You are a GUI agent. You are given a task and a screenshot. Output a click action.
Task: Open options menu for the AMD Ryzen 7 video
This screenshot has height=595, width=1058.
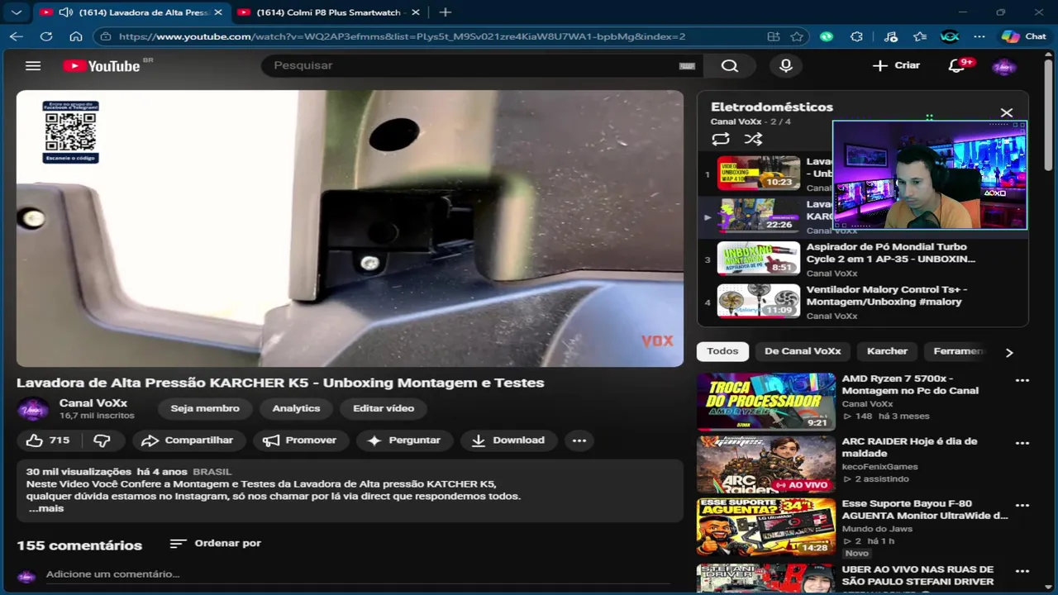point(1022,381)
